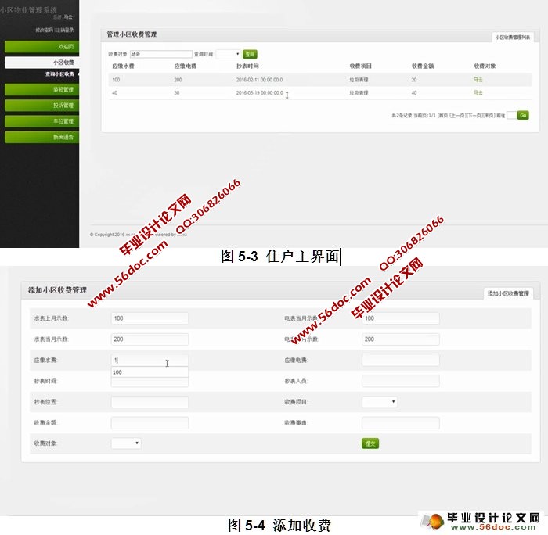Click 马云 link in the 2016-05-19 row
The height and width of the screenshot is (535, 548).
pyautogui.click(x=478, y=92)
